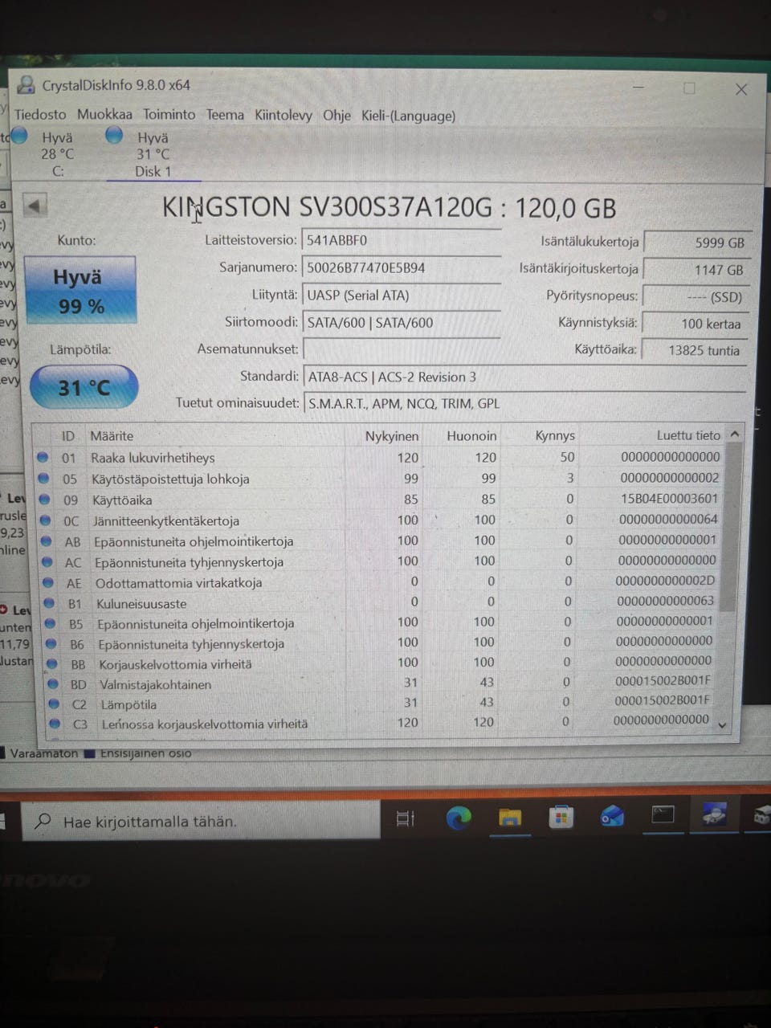The image size is (771, 1028).
Task: Open the Outlook mail icon on taskbar
Action: [x=612, y=817]
